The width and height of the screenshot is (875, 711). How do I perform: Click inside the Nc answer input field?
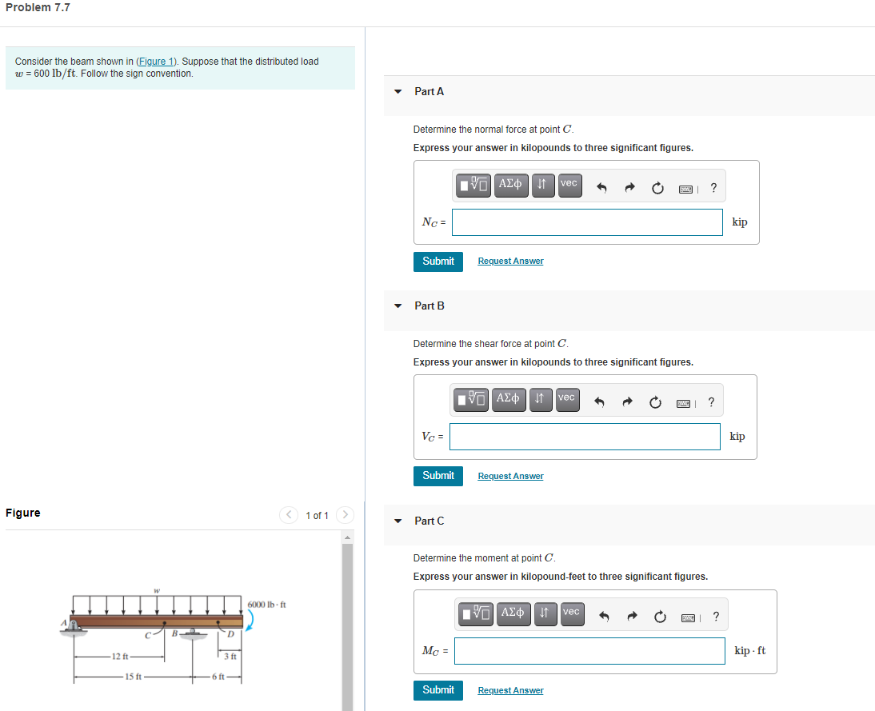pyautogui.click(x=586, y=222)
